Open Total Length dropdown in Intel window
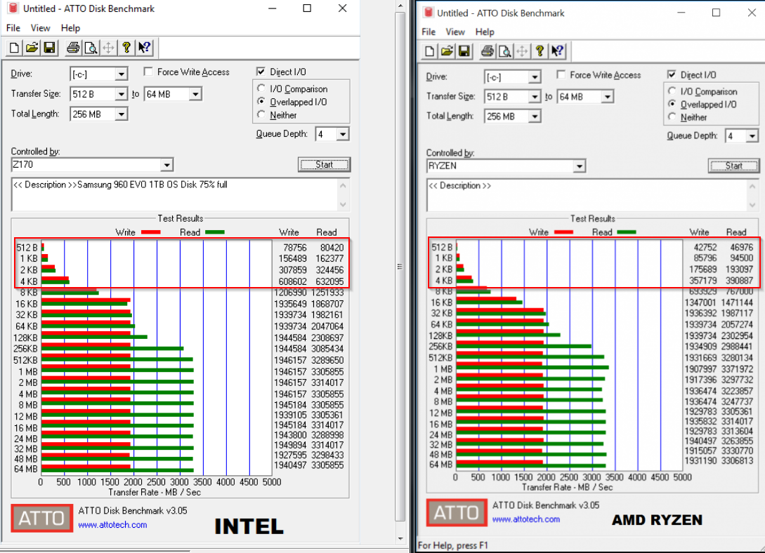The height and width of the screenshot is (553, 765). tap(121, 114)
